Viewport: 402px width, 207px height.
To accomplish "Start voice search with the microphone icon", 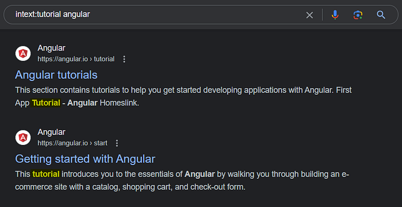I will pos(335,15).
